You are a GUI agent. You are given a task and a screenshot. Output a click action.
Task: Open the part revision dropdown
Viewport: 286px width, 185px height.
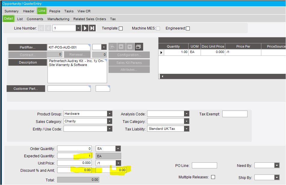click(x=104, y=47)
